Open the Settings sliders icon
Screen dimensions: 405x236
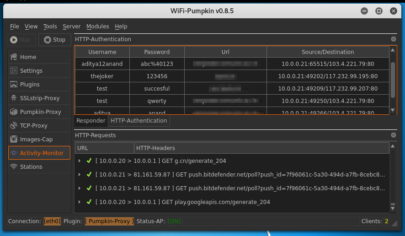point(14,70)
